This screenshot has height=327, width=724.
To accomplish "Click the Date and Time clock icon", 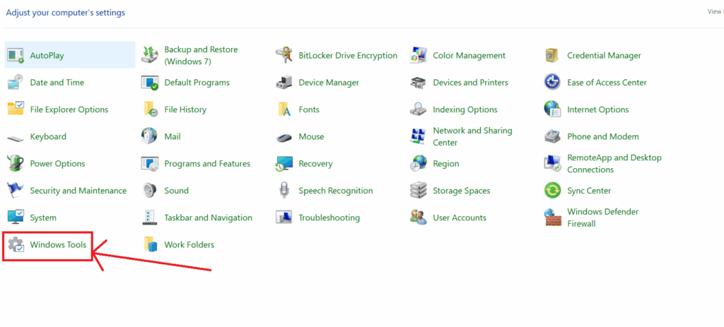I will 16,83.
